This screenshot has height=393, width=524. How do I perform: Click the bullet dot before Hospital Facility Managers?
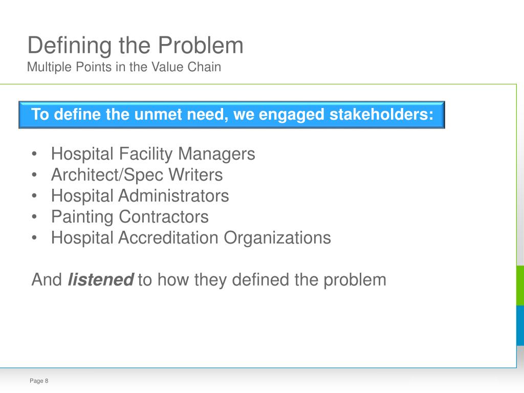34,154
